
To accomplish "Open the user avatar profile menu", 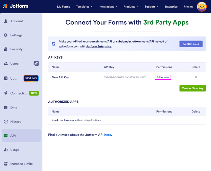I will pos(201,7).
